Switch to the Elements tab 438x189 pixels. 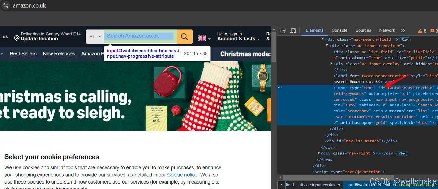click(x=314, y=30)
